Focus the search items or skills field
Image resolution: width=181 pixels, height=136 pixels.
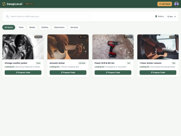(x=48, y=16)
